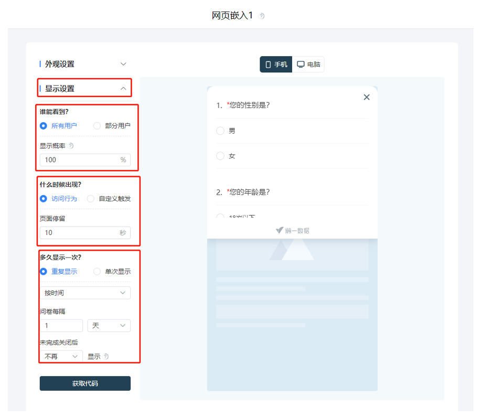The image size is (482, 418).
Task: Click question text 您的年龄是?
Action: point(250,192)
